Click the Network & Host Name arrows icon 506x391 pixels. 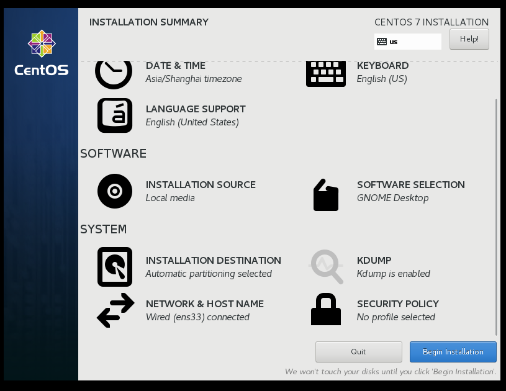pos(115,310)
